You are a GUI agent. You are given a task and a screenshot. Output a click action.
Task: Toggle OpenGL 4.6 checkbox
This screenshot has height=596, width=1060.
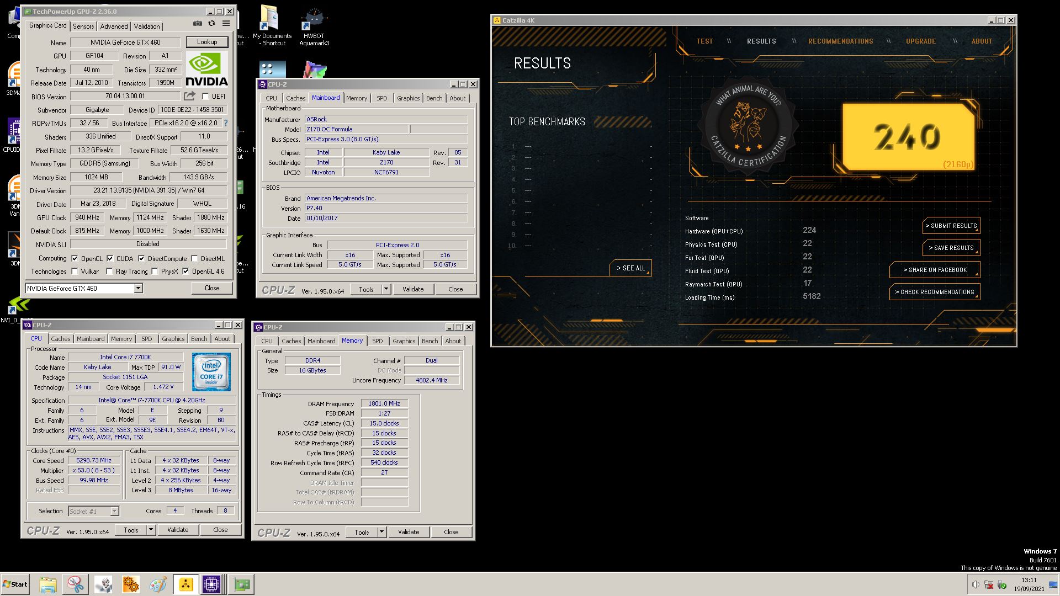pyautogui.click(x=185, y=271)
